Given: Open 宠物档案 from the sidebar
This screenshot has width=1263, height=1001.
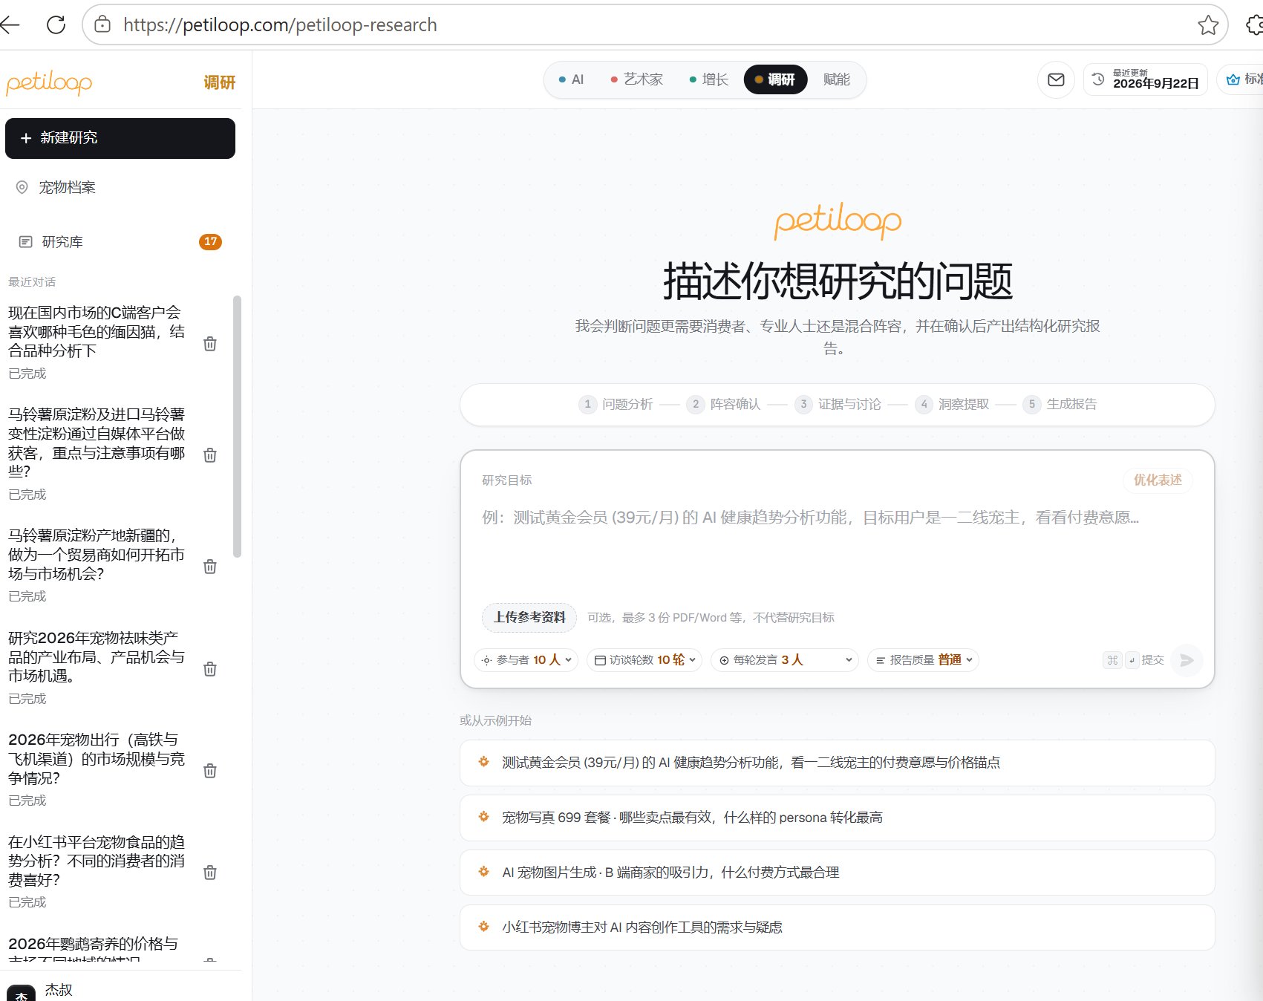Looking at the screenshot, I should (120, 187).
